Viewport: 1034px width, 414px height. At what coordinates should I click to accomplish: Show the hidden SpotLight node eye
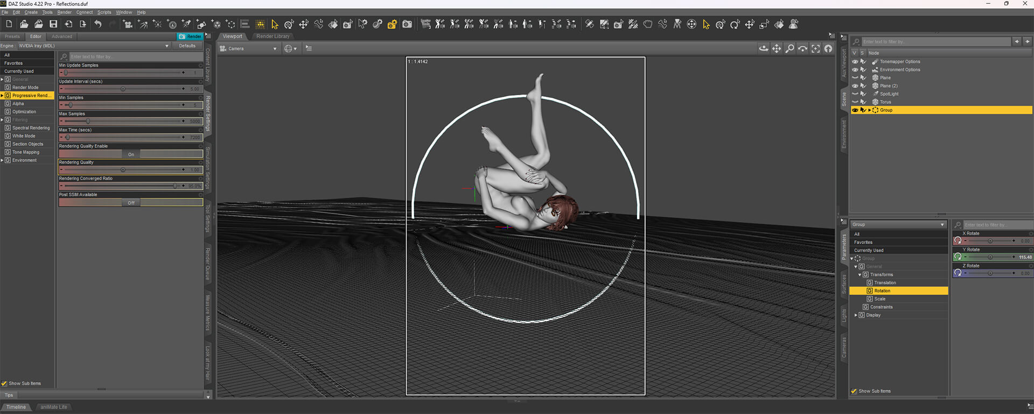[855, 94]
